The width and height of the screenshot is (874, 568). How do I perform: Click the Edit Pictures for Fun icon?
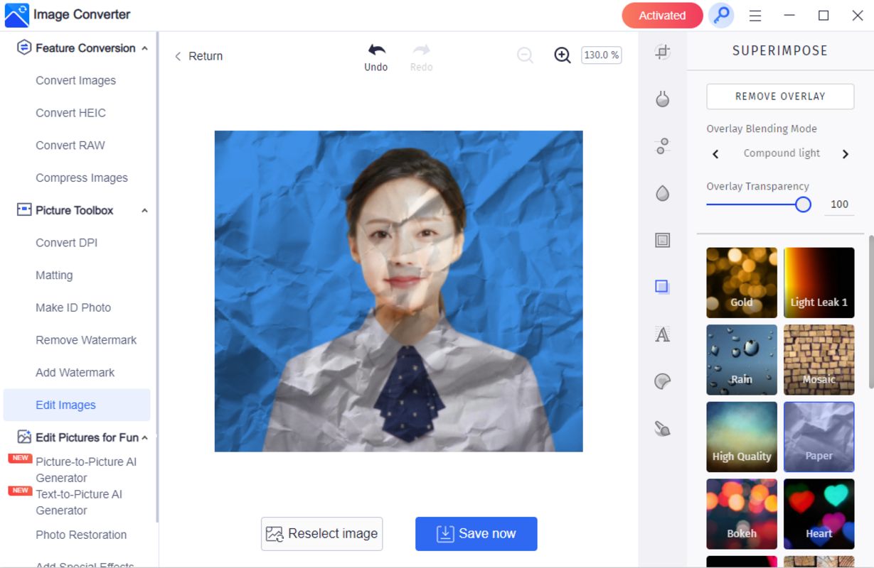(x=24, y=437)
